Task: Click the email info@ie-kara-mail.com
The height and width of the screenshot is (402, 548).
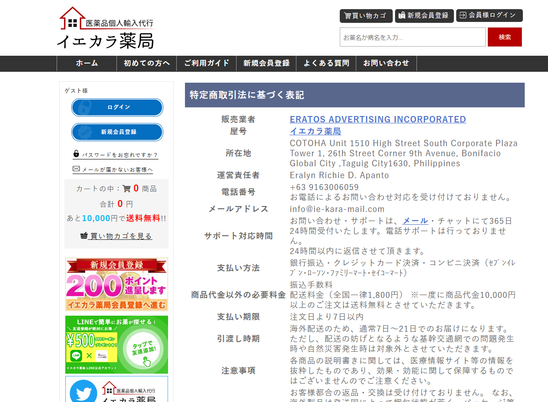Action: 337,209
